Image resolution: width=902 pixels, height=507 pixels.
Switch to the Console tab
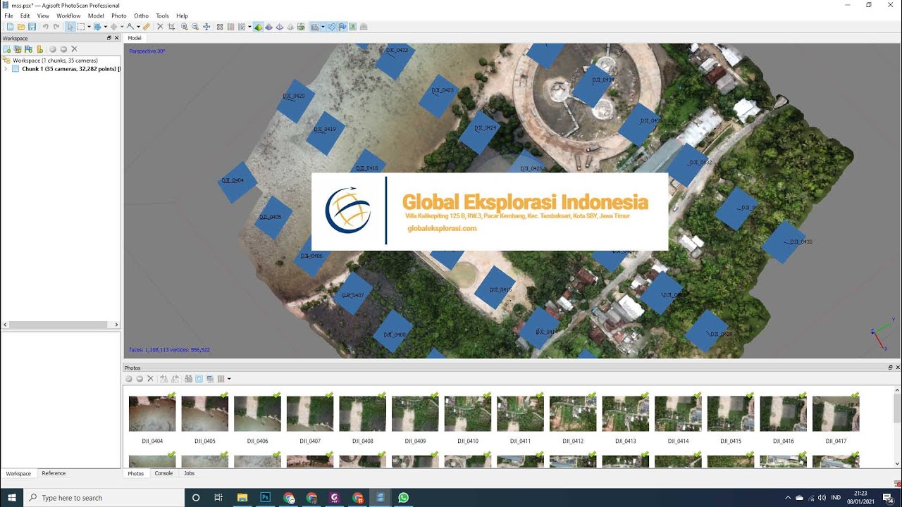[163, 473]
